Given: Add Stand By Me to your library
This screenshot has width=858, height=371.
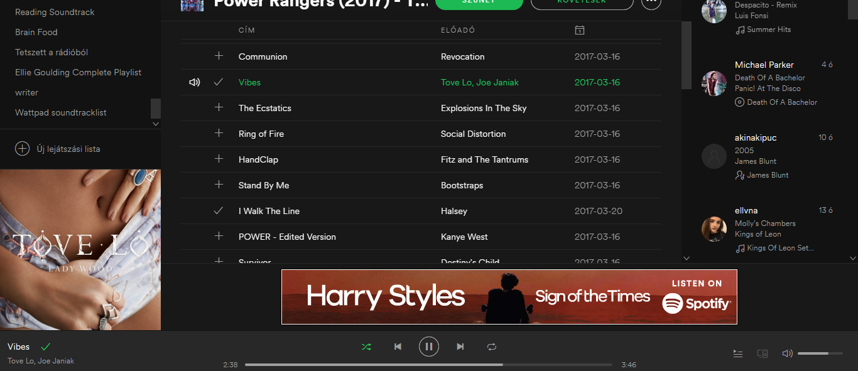Looking at the screenshot, I should tap(219, 185).
